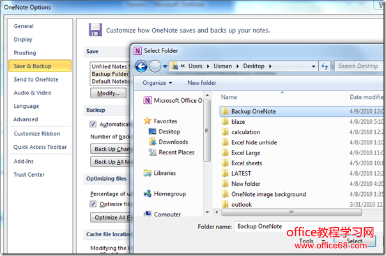Click the refresh icon beside address bar
Image resolution: width=386 pixels, height=256 pixels.
(x=325, y=66)
